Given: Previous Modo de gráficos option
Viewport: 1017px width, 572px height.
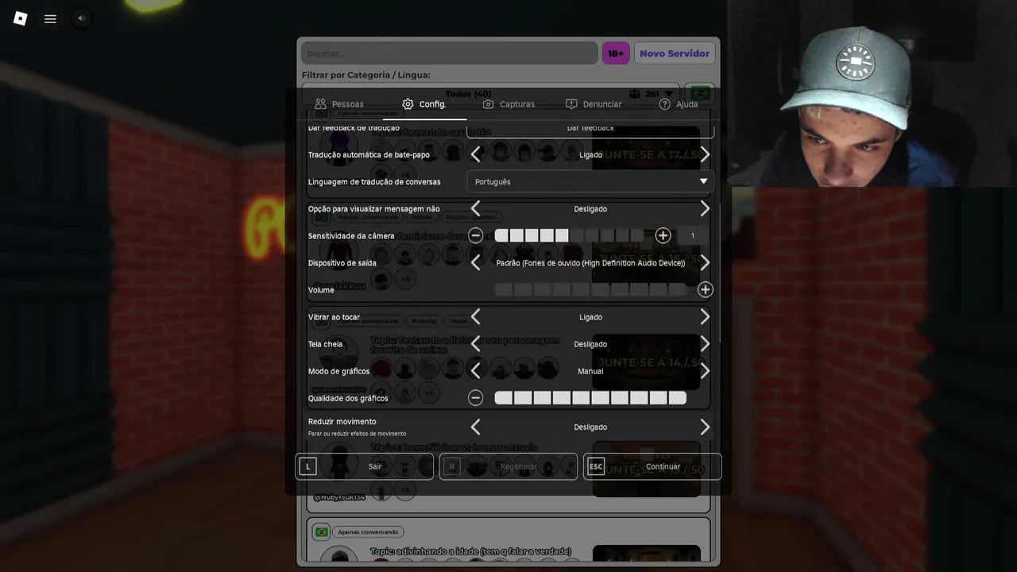Looking at the screenshot, I should click(475, 370).
